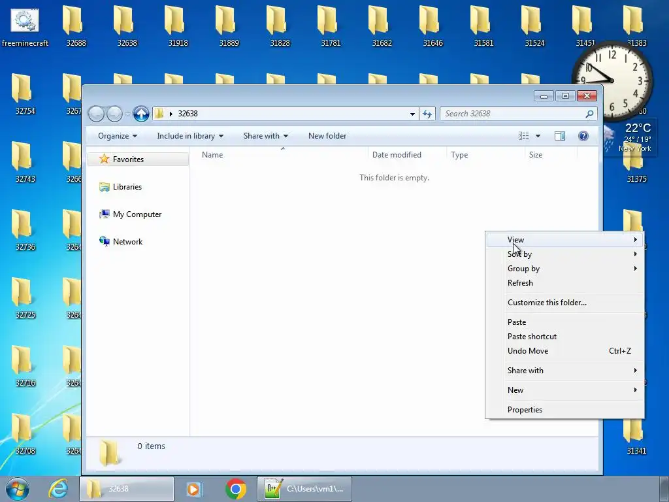The image size is (669, 502).
Task: Sort by the Size column header
Action: pos(551,154)
